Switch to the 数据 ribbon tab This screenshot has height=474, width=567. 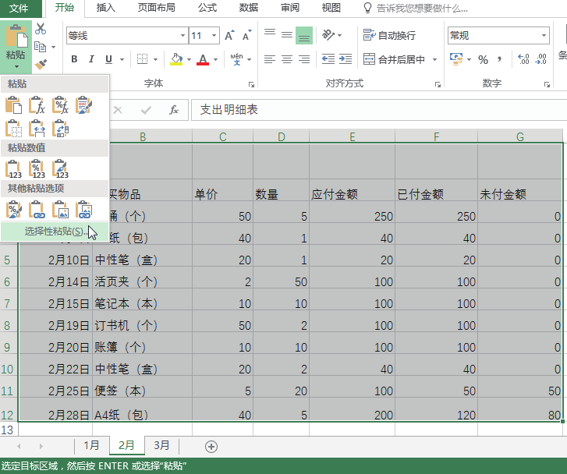[249, 8]
